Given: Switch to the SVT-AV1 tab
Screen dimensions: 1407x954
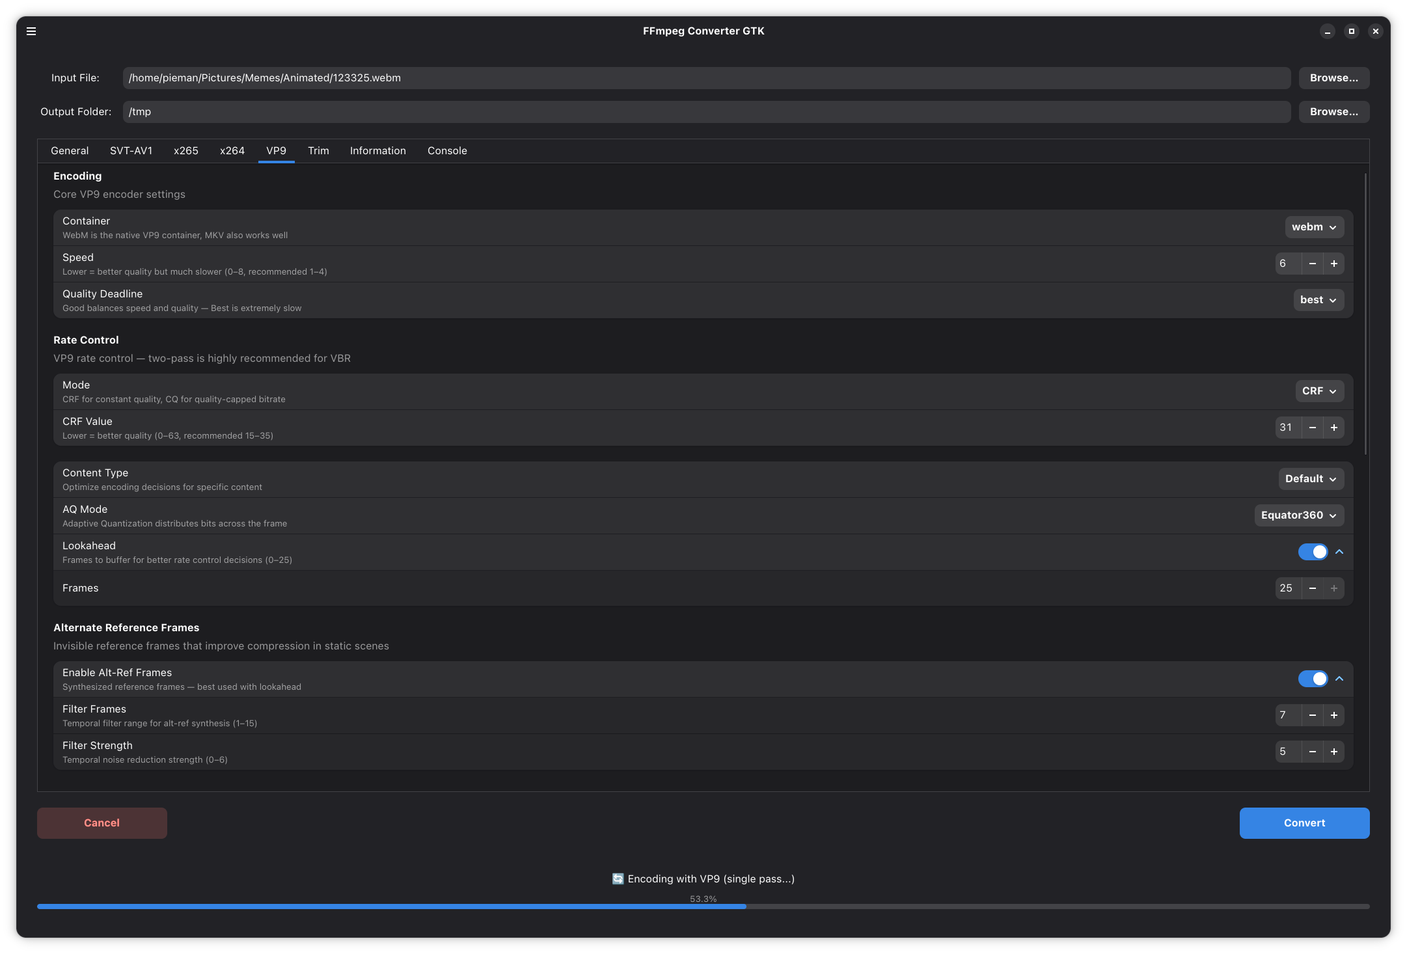Looking at the screenshot, I should pyautogui.click(x=131, y=151).
